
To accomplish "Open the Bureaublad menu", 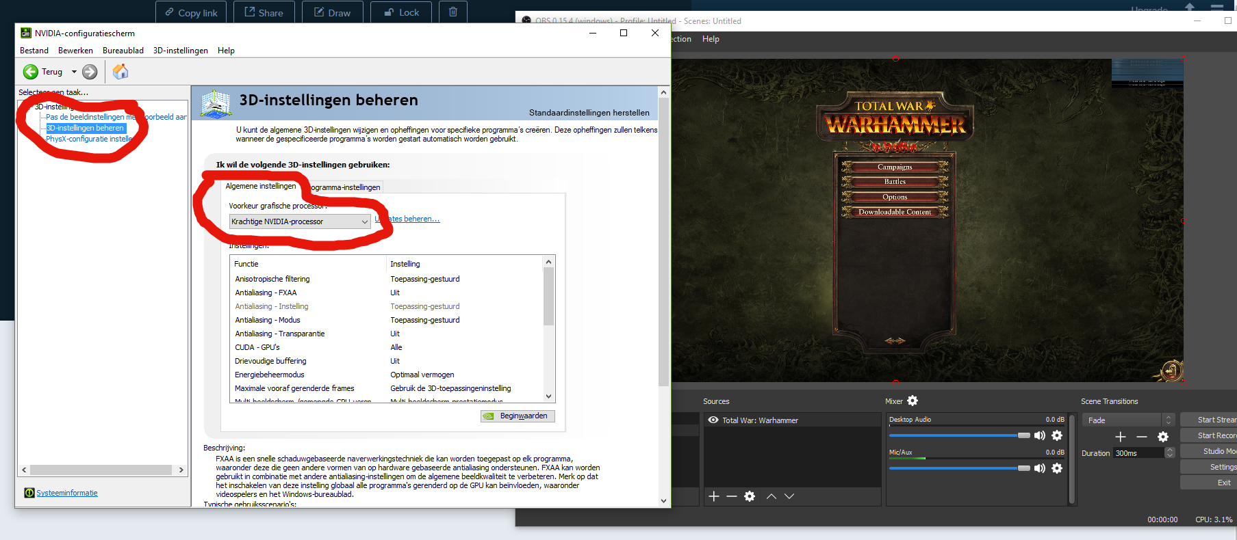I will 123,51.
